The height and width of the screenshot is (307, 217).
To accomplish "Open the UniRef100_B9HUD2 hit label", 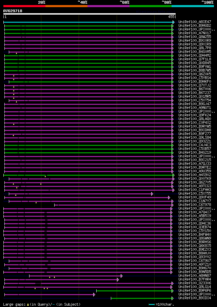I will pos(195,26).
